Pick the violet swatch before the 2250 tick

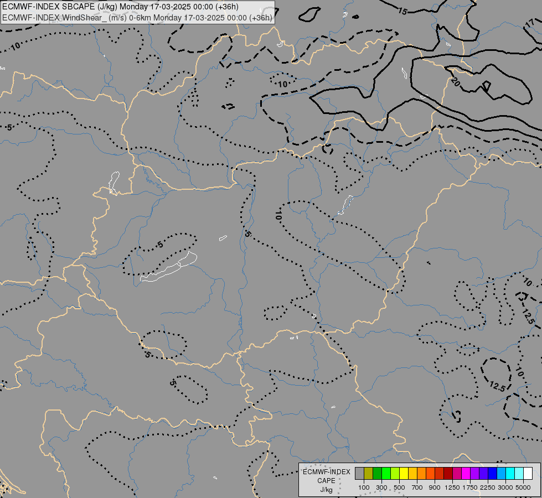[483, 474]
